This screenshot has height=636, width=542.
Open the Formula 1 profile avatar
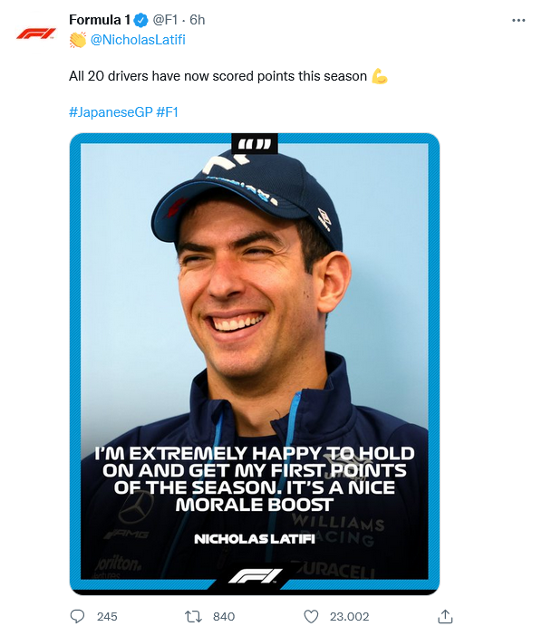pos(35,34)
